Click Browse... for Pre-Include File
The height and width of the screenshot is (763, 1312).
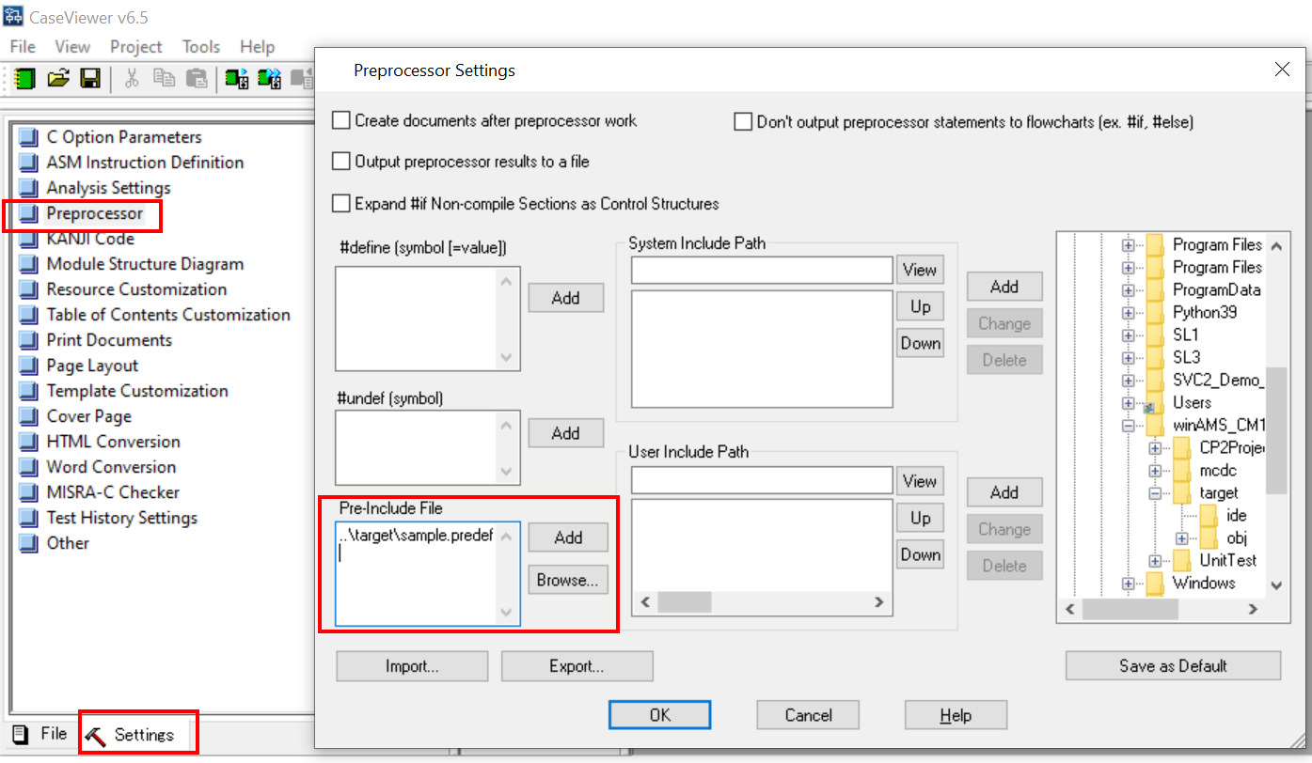pos(567,581)
